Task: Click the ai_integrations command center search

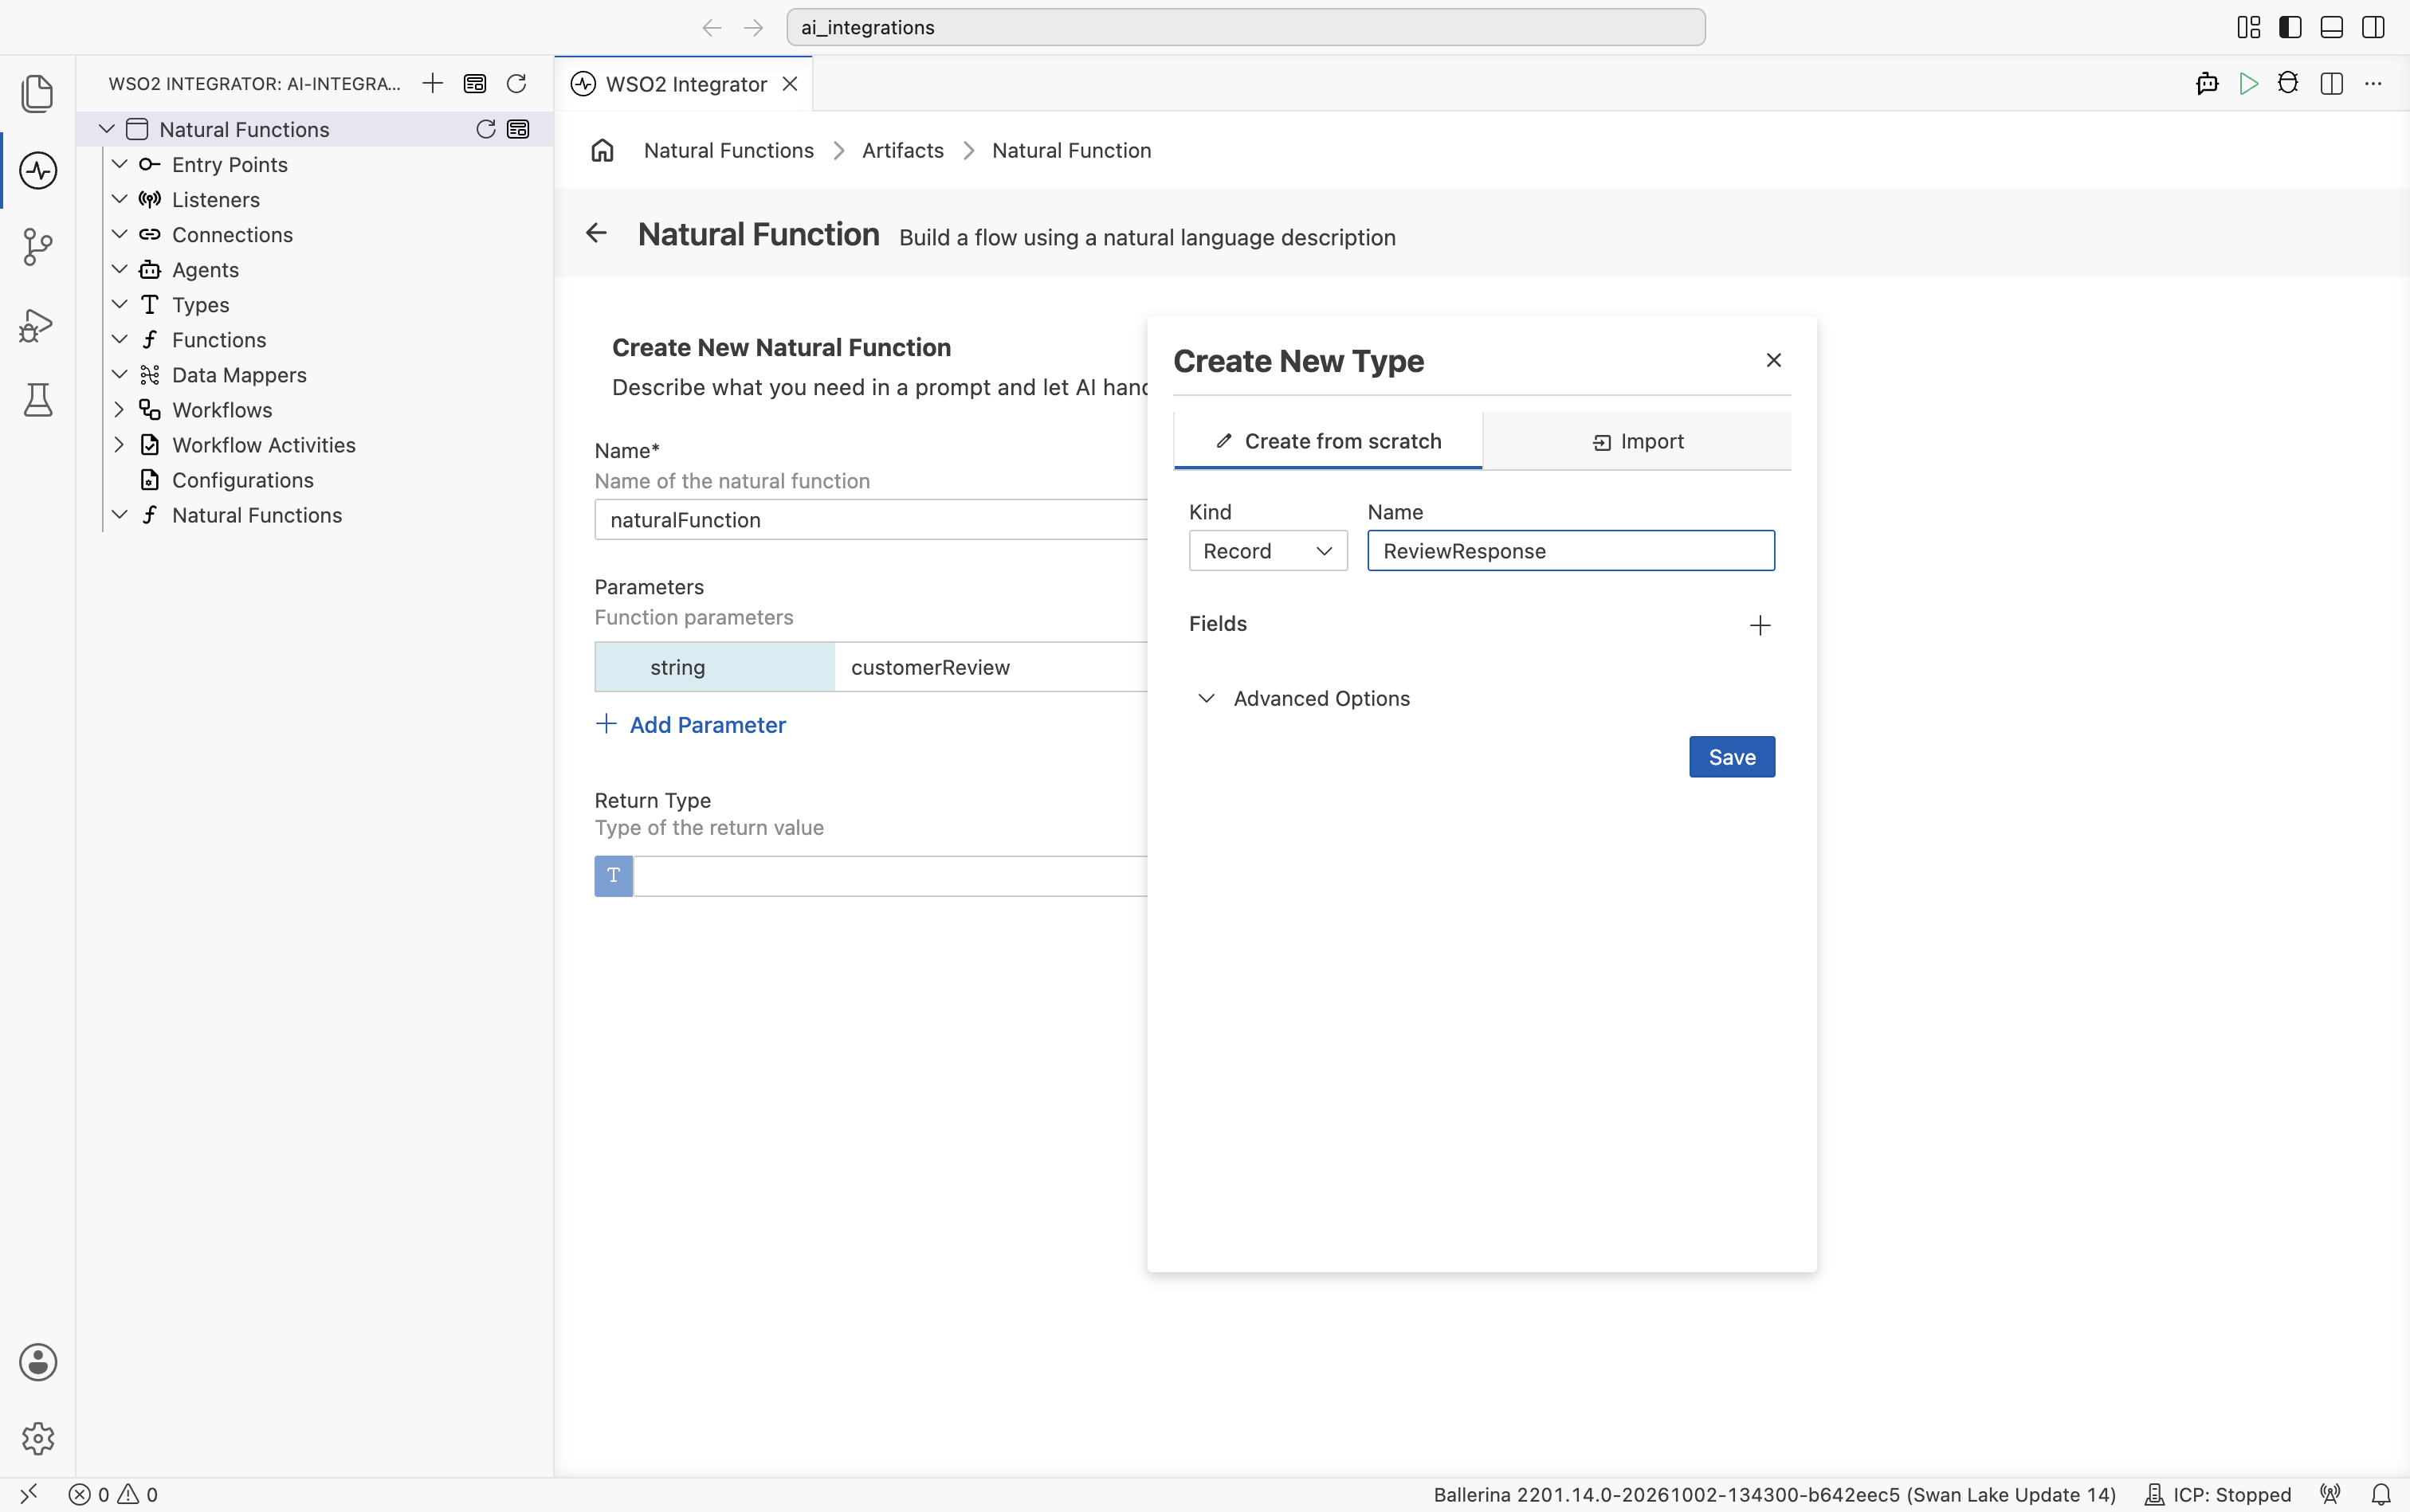Action: [1246, 27]
